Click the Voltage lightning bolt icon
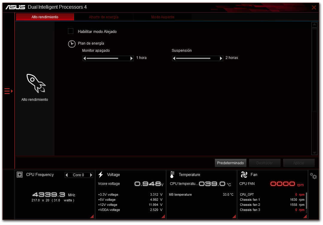Viewport: 323px width, 225px height. click(x=101, y=174)
